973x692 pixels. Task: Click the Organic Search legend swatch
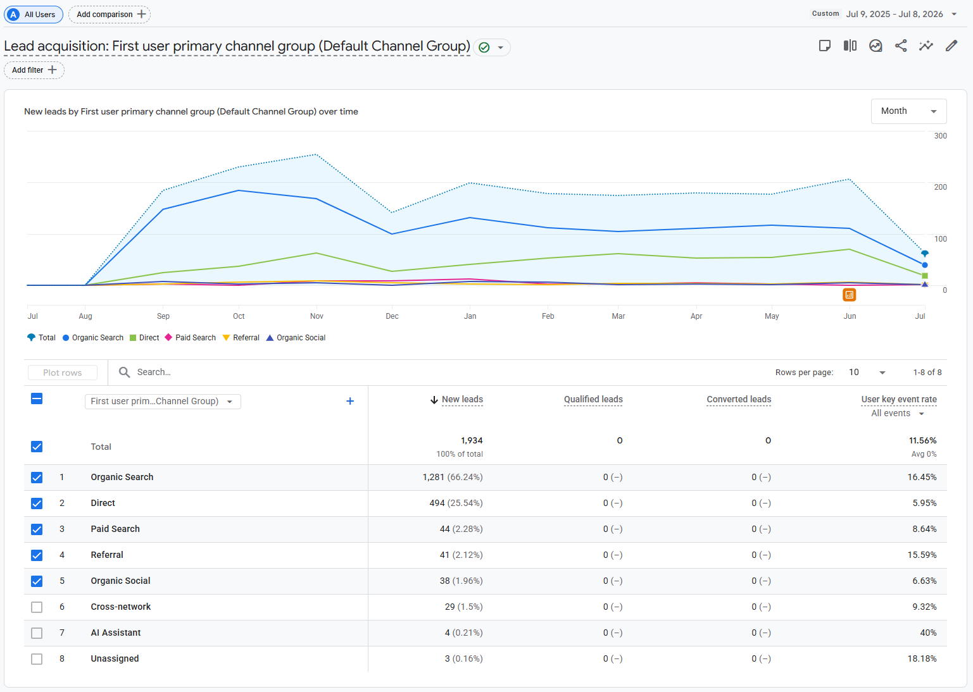click(66, 338)
